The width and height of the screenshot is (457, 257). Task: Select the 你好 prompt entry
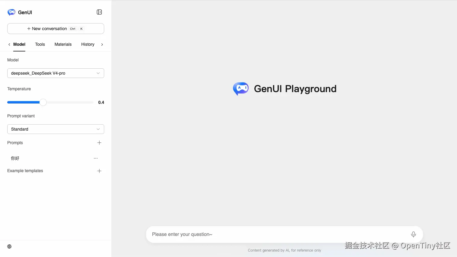click(x=15, y=158)
